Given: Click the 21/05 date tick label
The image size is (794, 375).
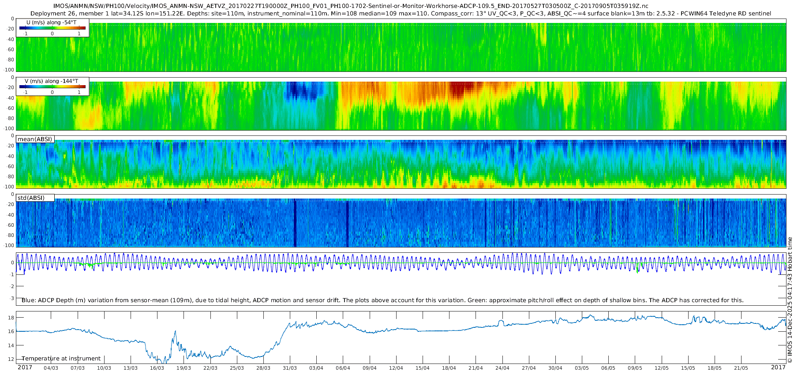Looking at the screenshot, I should point(741,368).
